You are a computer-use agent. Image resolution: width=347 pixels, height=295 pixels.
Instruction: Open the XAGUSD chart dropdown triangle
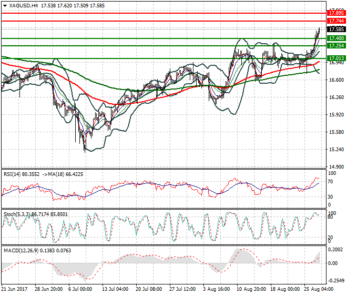tap(5, 6)
